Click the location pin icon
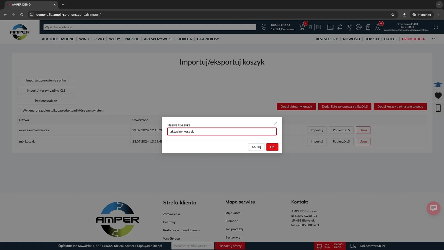This screenshot has width=444, height=250. click(264, 27)
